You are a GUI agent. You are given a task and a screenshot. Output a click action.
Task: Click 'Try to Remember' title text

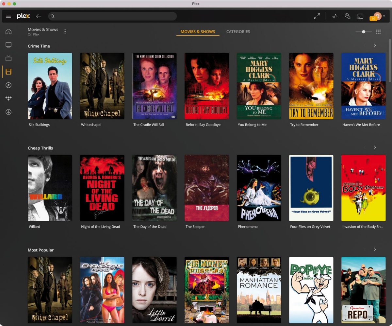tap(304, 125)
